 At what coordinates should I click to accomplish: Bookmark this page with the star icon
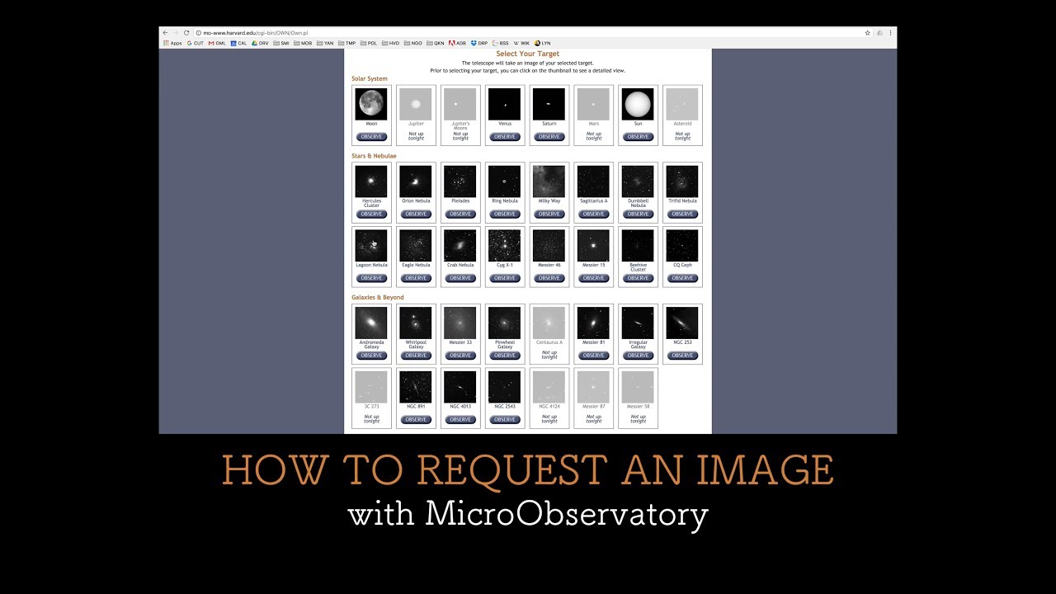click(x=868, y=33)
